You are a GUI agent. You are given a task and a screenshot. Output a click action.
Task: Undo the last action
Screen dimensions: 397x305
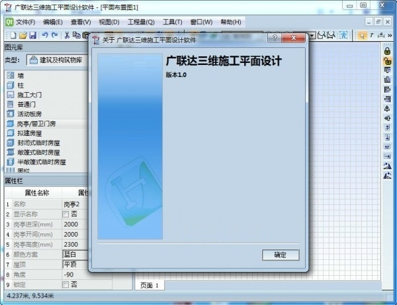pos(45,35)
